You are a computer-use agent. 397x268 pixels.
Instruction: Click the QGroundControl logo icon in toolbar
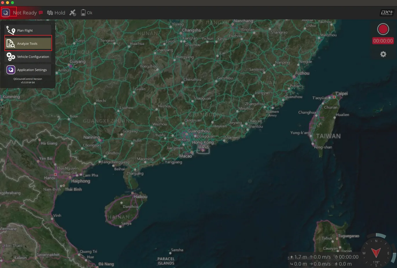(x=6, y=12)
